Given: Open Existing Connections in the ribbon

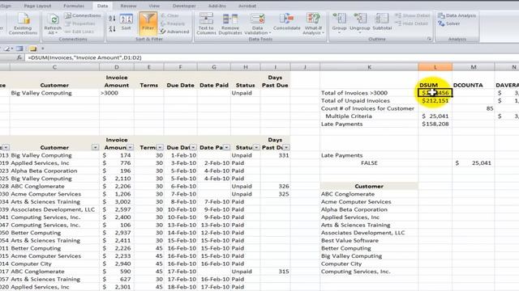Looking at the screenshot, I should [23, 23].
